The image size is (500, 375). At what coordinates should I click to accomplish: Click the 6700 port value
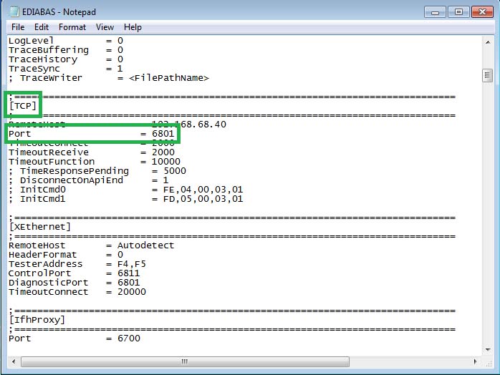coord(129,339)
